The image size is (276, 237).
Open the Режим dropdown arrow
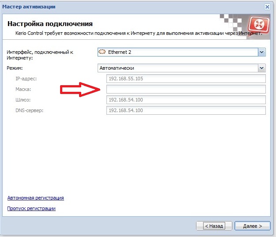tap(261, 68)
